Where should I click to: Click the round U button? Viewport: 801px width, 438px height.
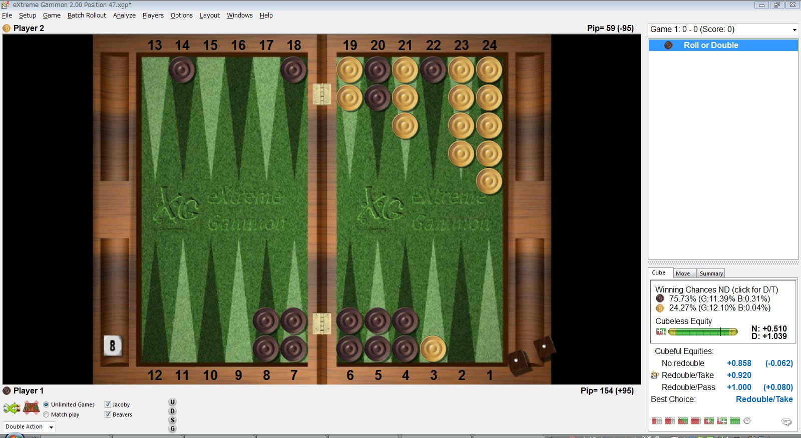point(173,402)
